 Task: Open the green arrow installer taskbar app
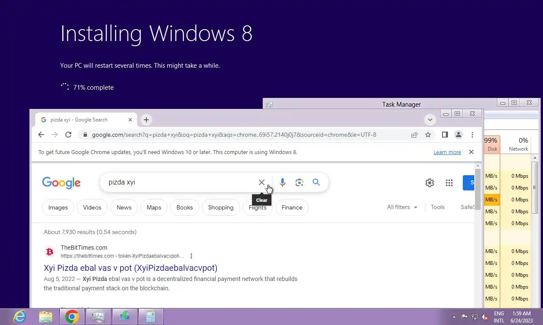pos(124,317)
